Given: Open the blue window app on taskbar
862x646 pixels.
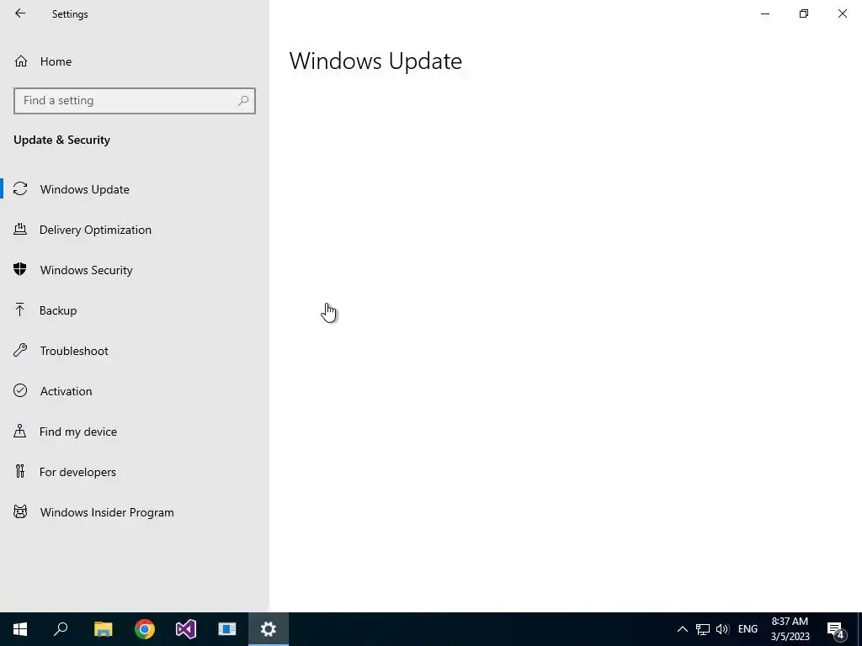Looking at the screenshot, I should pos(227,629).
